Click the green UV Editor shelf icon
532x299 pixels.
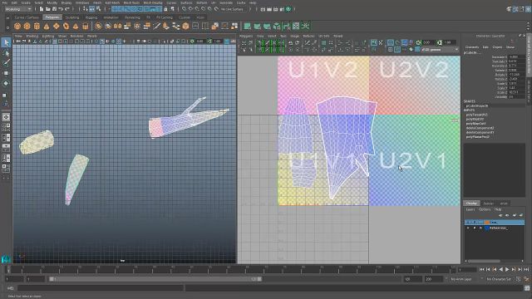coord(296,26)
